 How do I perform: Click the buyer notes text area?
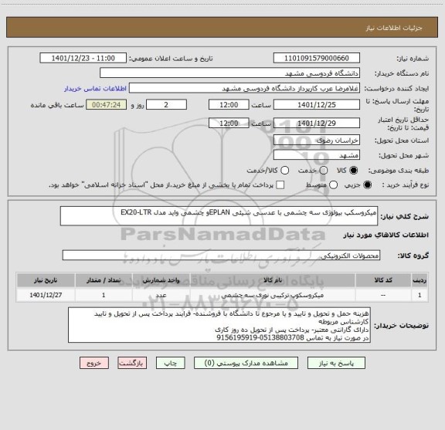tap(219, 325)
